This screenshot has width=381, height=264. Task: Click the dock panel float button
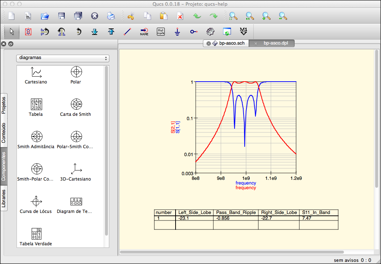tap(11, 44)
